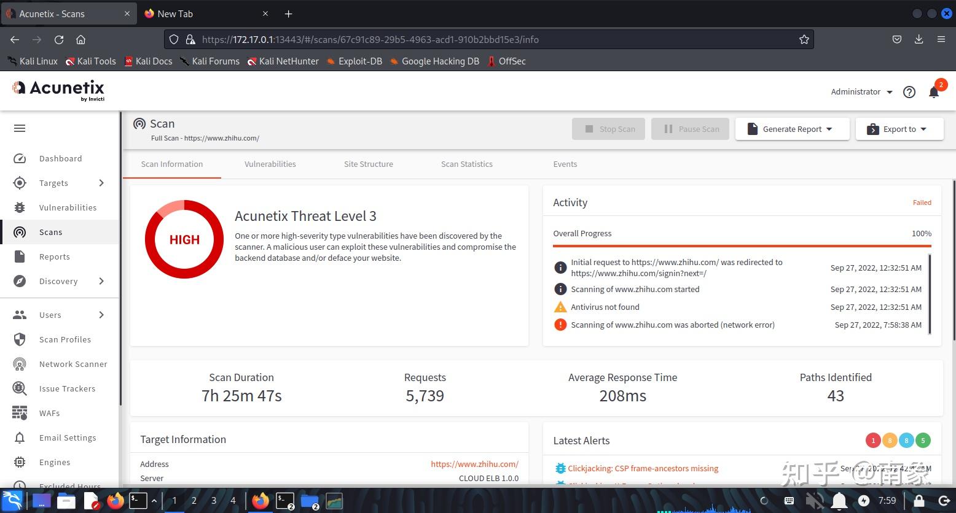The height and width of the screenshot is (513, 956).
Task: Open the WAFs firewall icon
Action: (20, 413)
